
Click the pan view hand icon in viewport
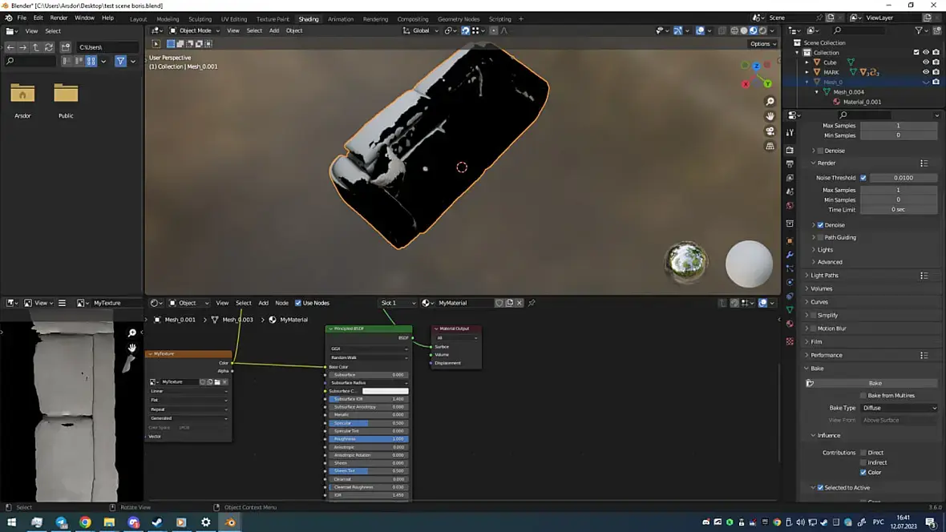[770, 116]
